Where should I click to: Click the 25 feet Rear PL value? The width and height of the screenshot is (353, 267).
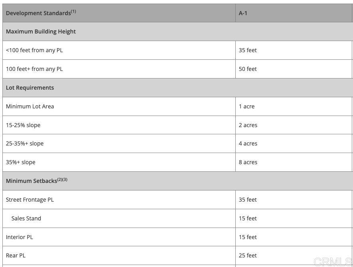pyautogui.click(x=248, y=255)
